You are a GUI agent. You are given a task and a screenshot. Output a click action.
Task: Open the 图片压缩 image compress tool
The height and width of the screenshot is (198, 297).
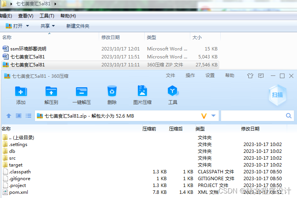142,91
